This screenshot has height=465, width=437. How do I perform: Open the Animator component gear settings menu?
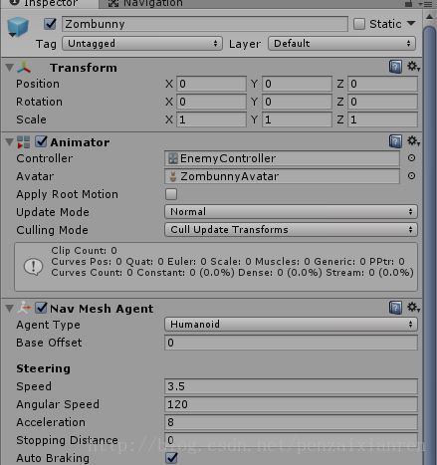[413, 141]
